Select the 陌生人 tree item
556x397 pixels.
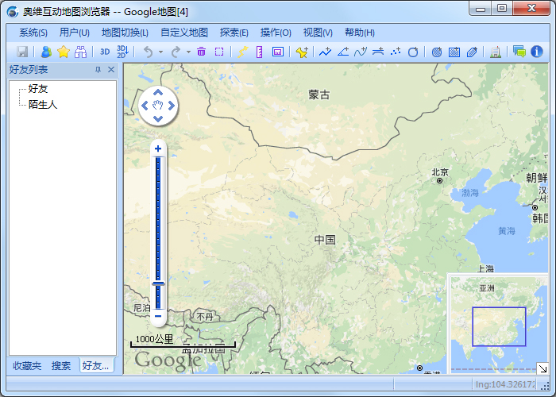[x=43, y=105]
